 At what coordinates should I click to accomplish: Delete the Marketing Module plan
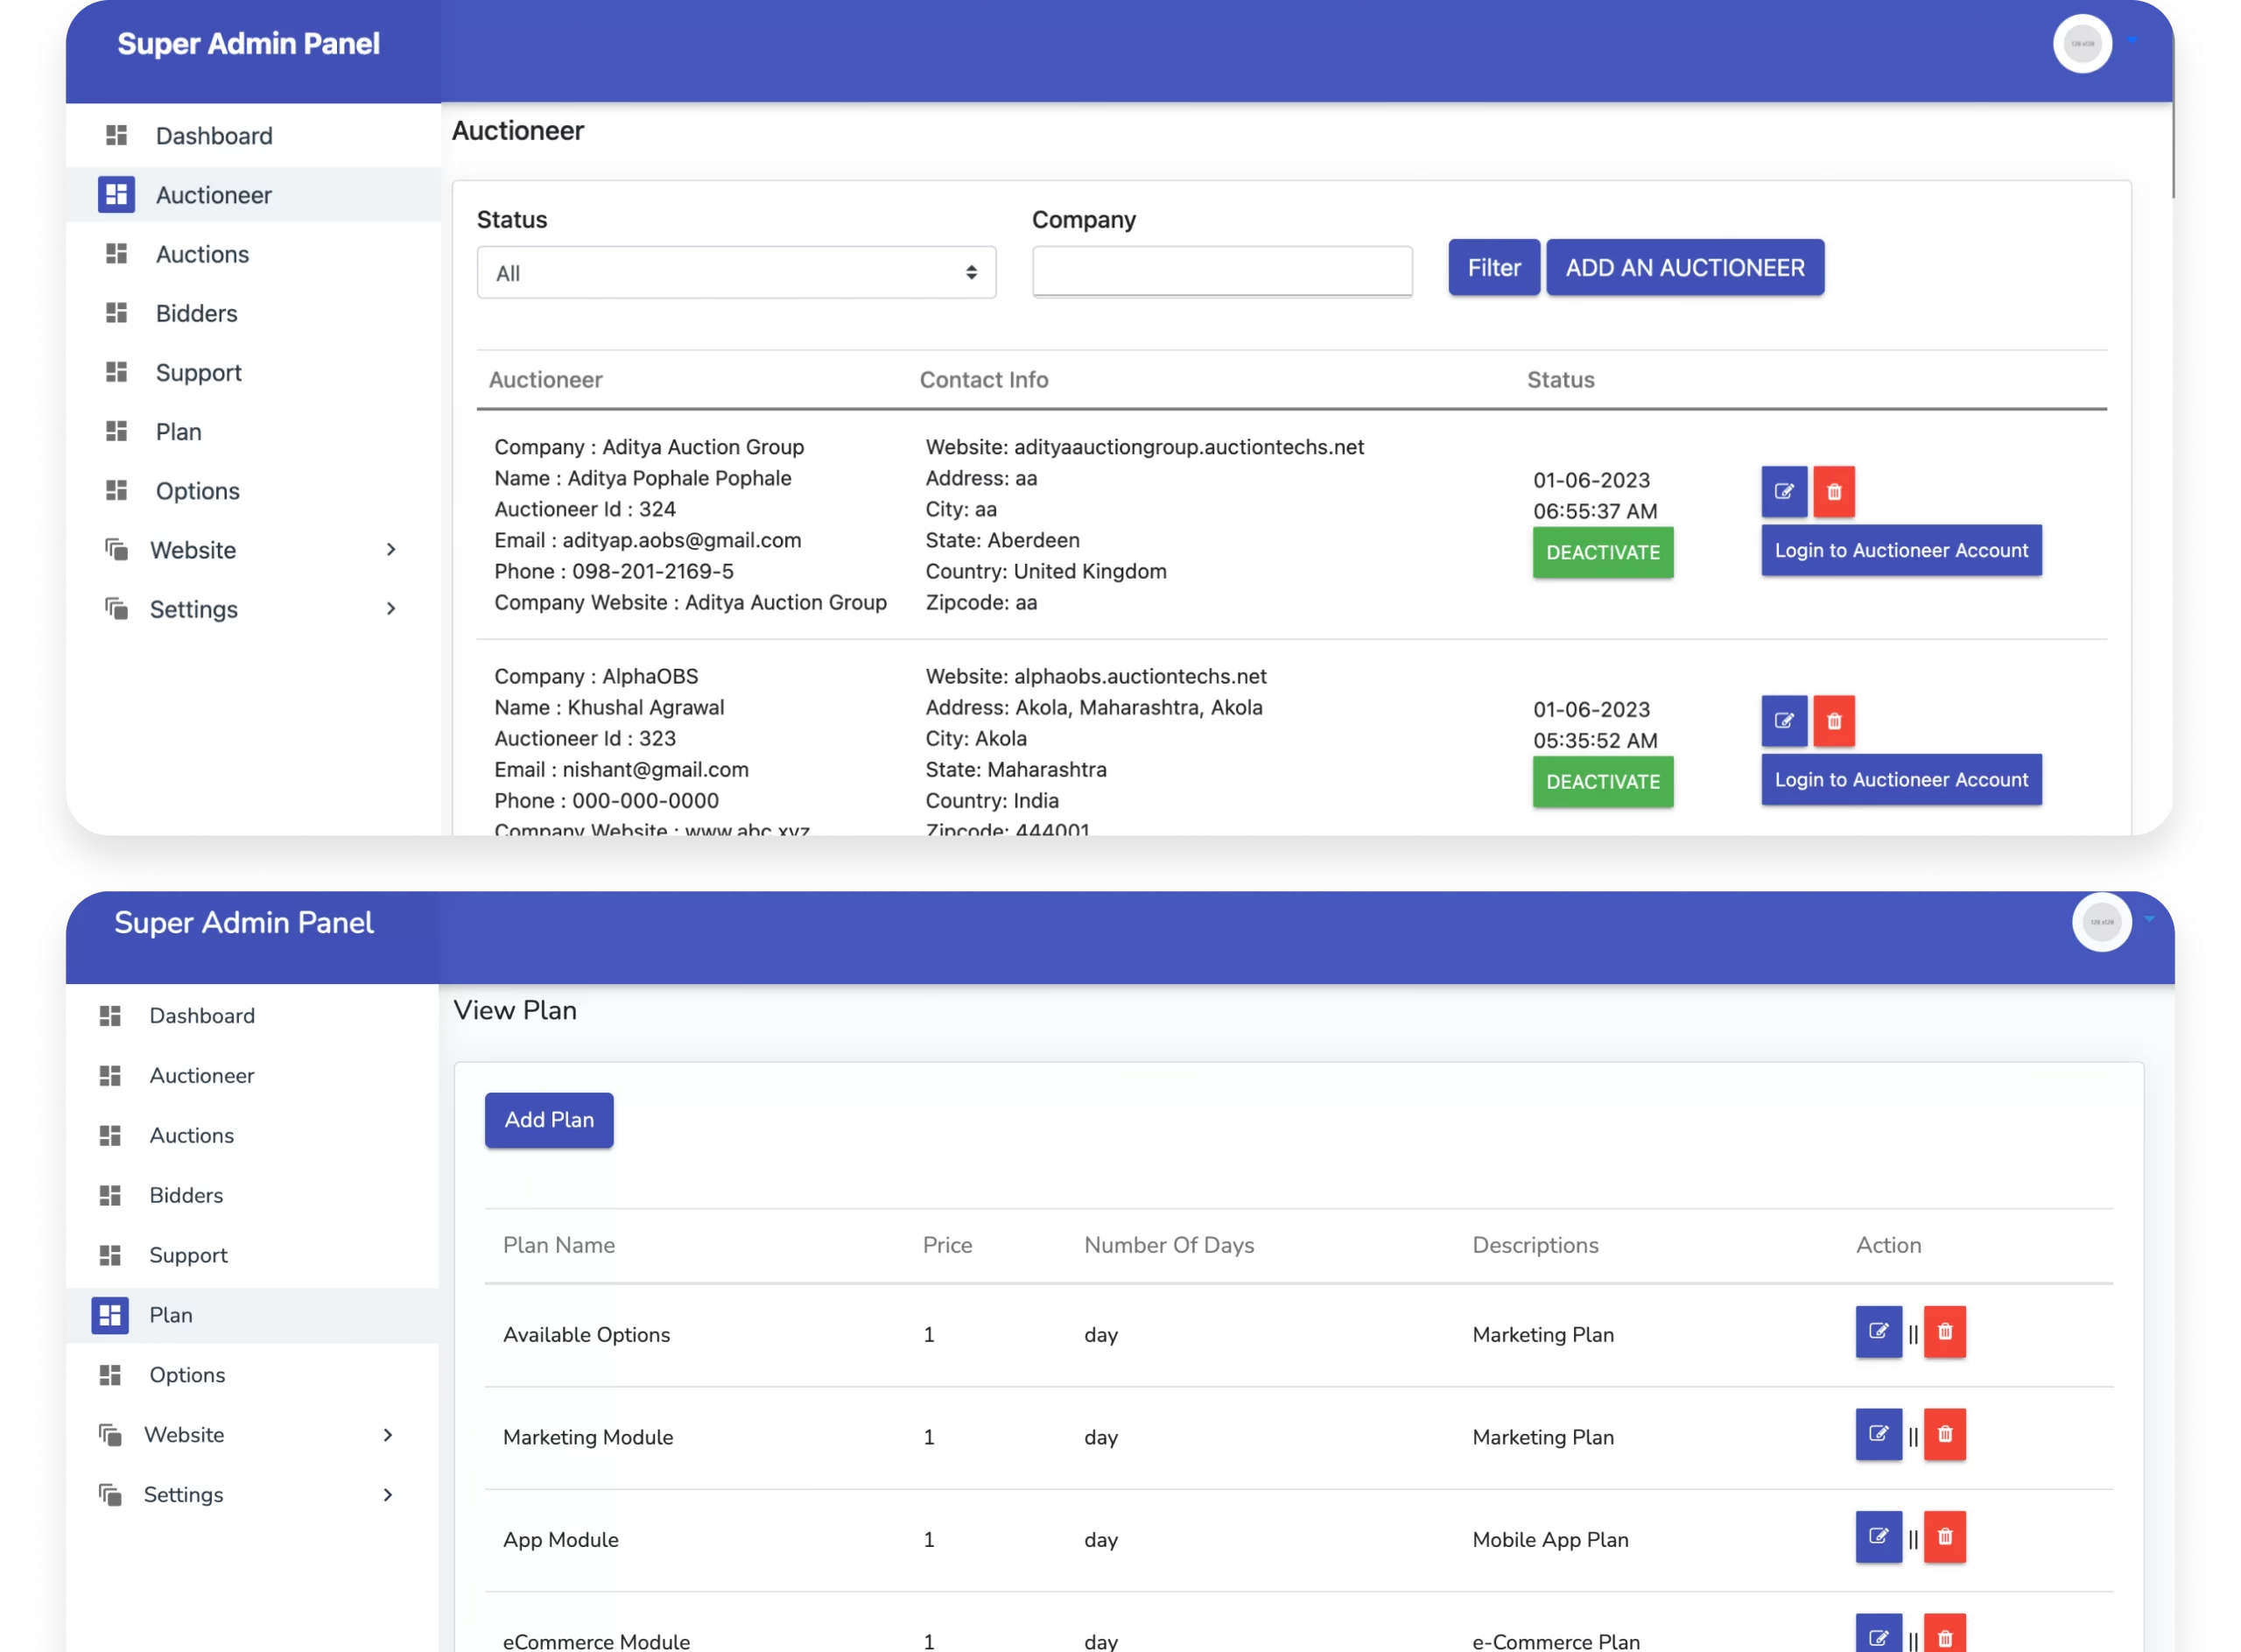(x=1944, y=1434)
